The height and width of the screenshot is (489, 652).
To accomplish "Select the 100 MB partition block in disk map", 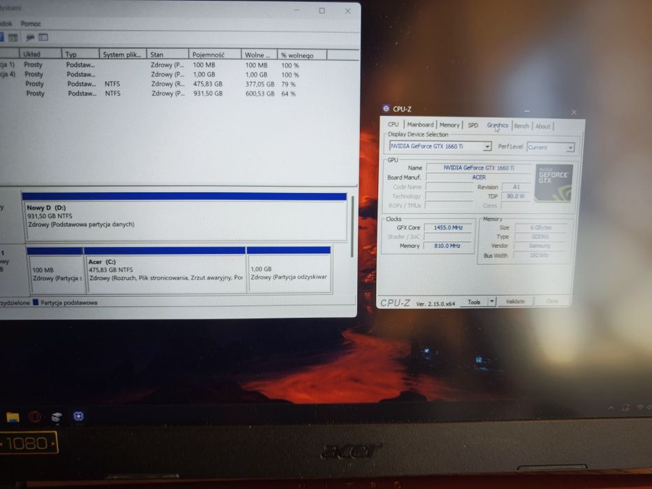I will pyautogui.click(x=55, y=270).
